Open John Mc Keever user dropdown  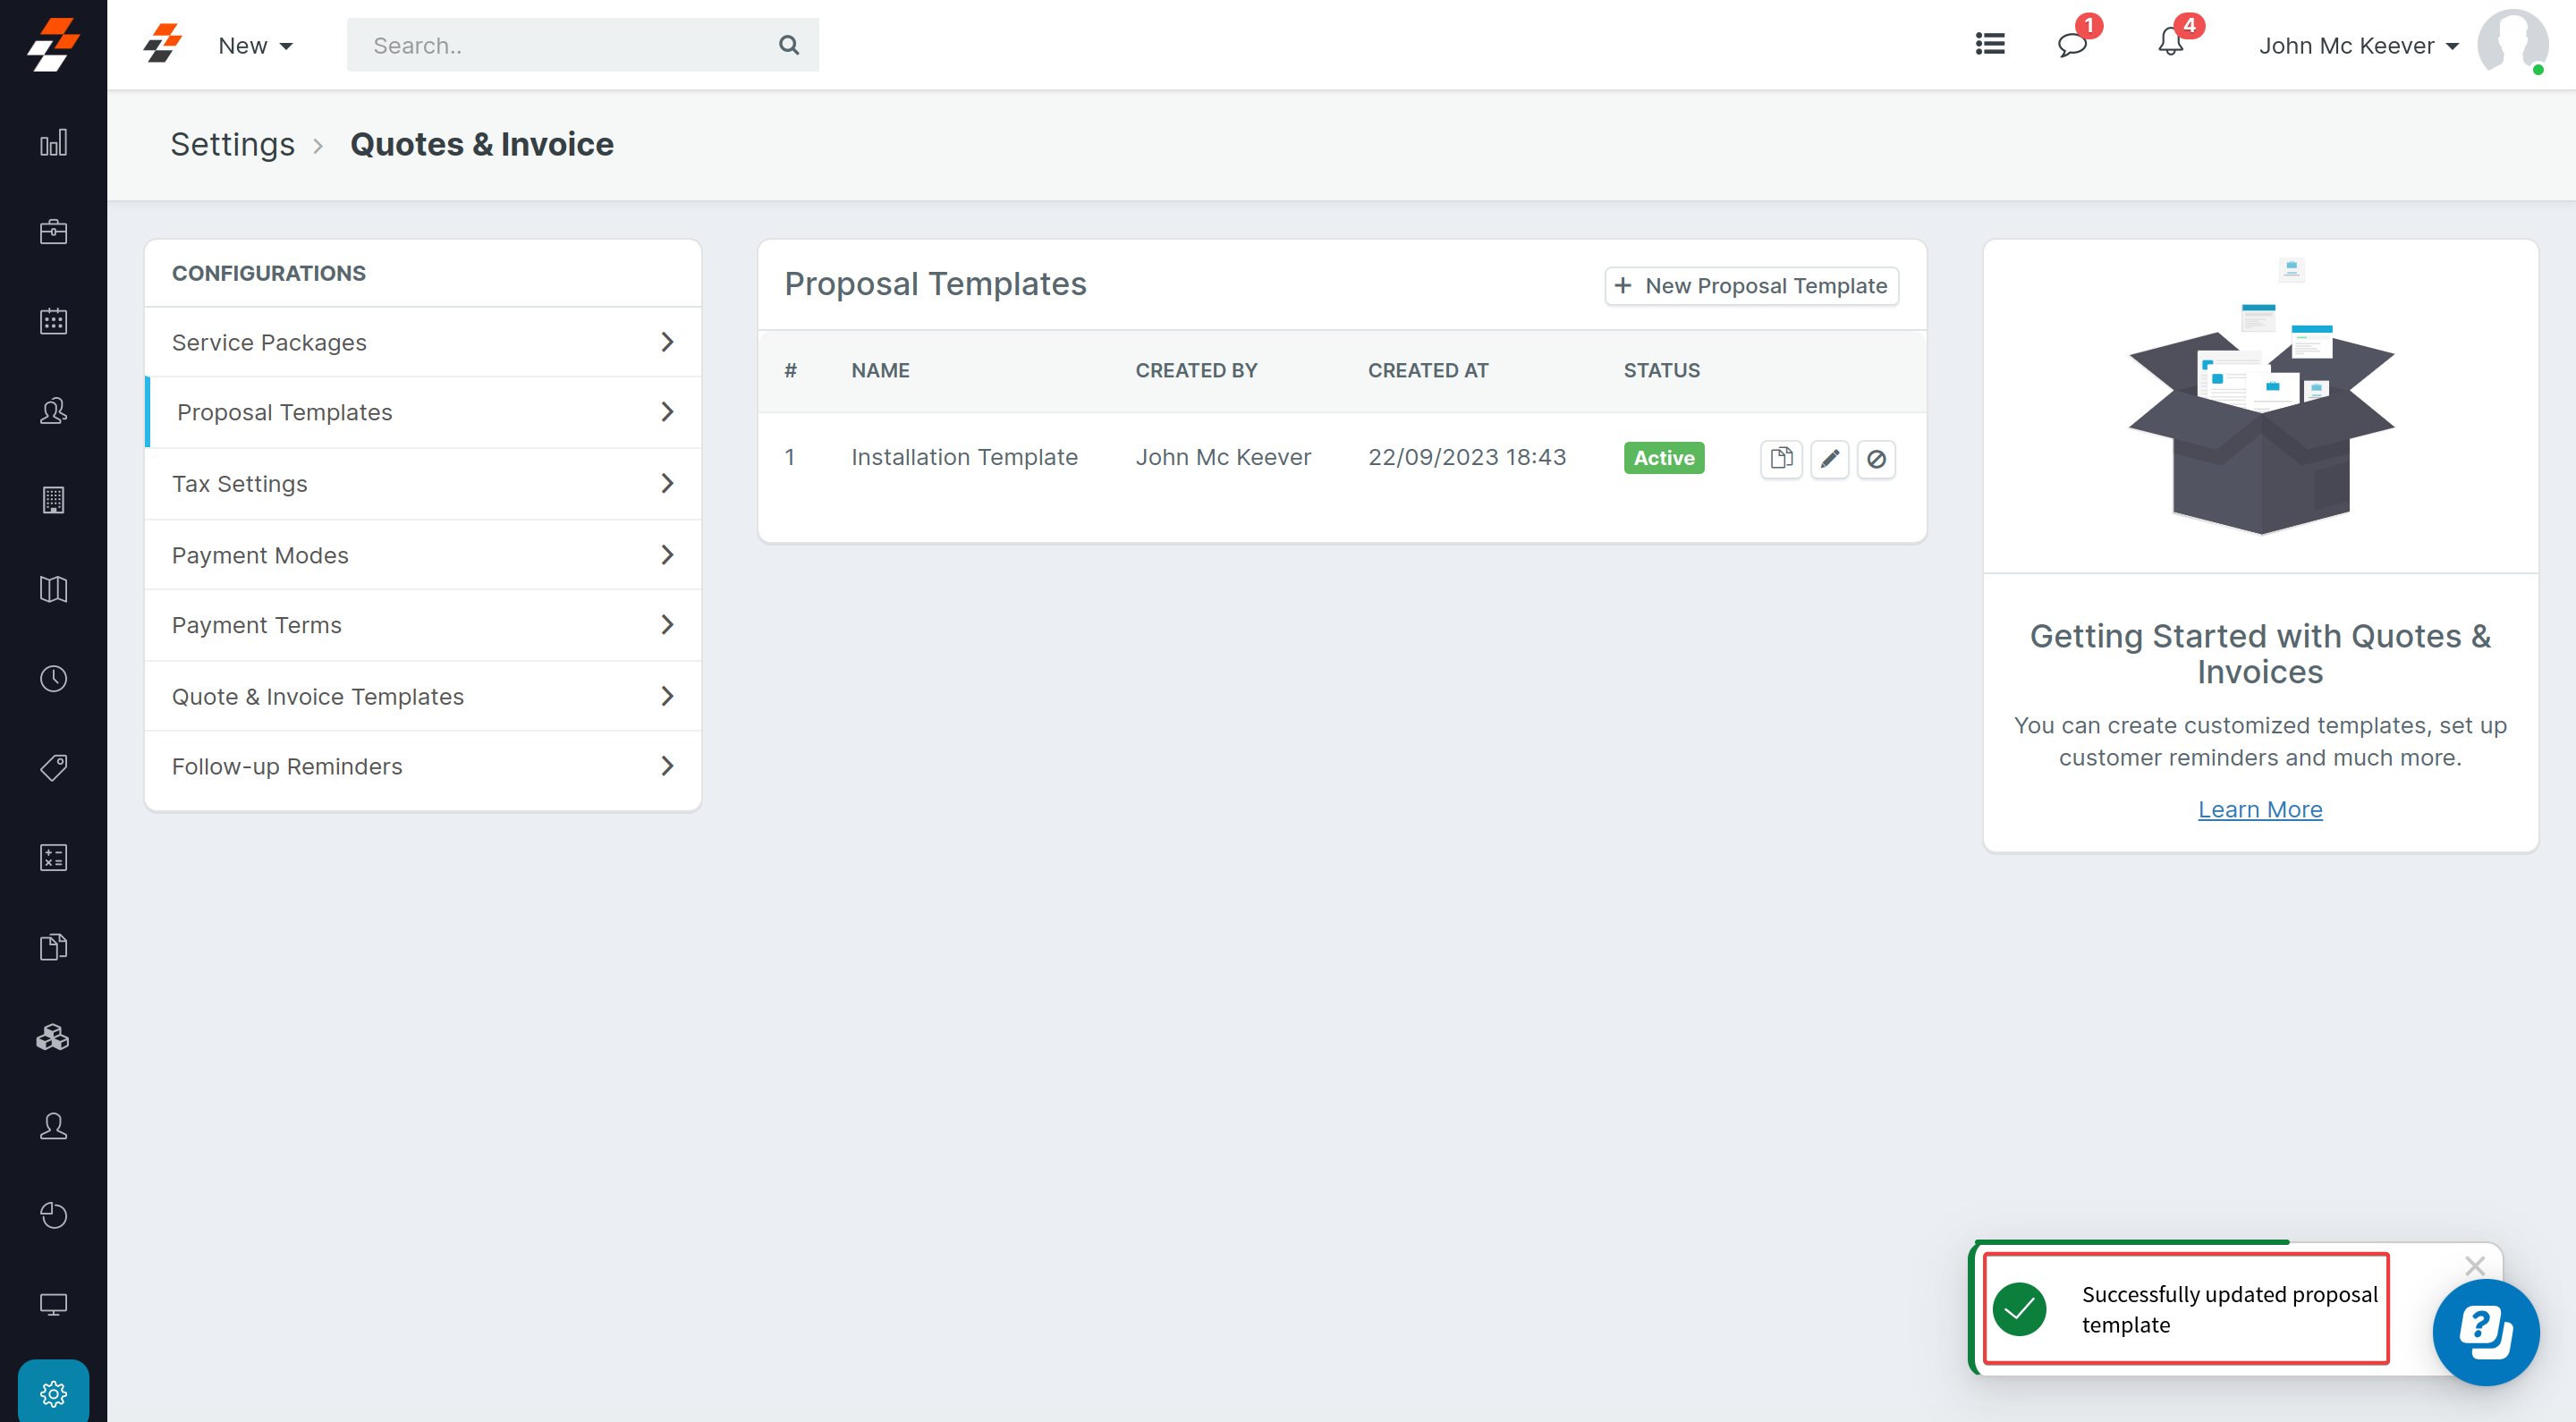2357,46
